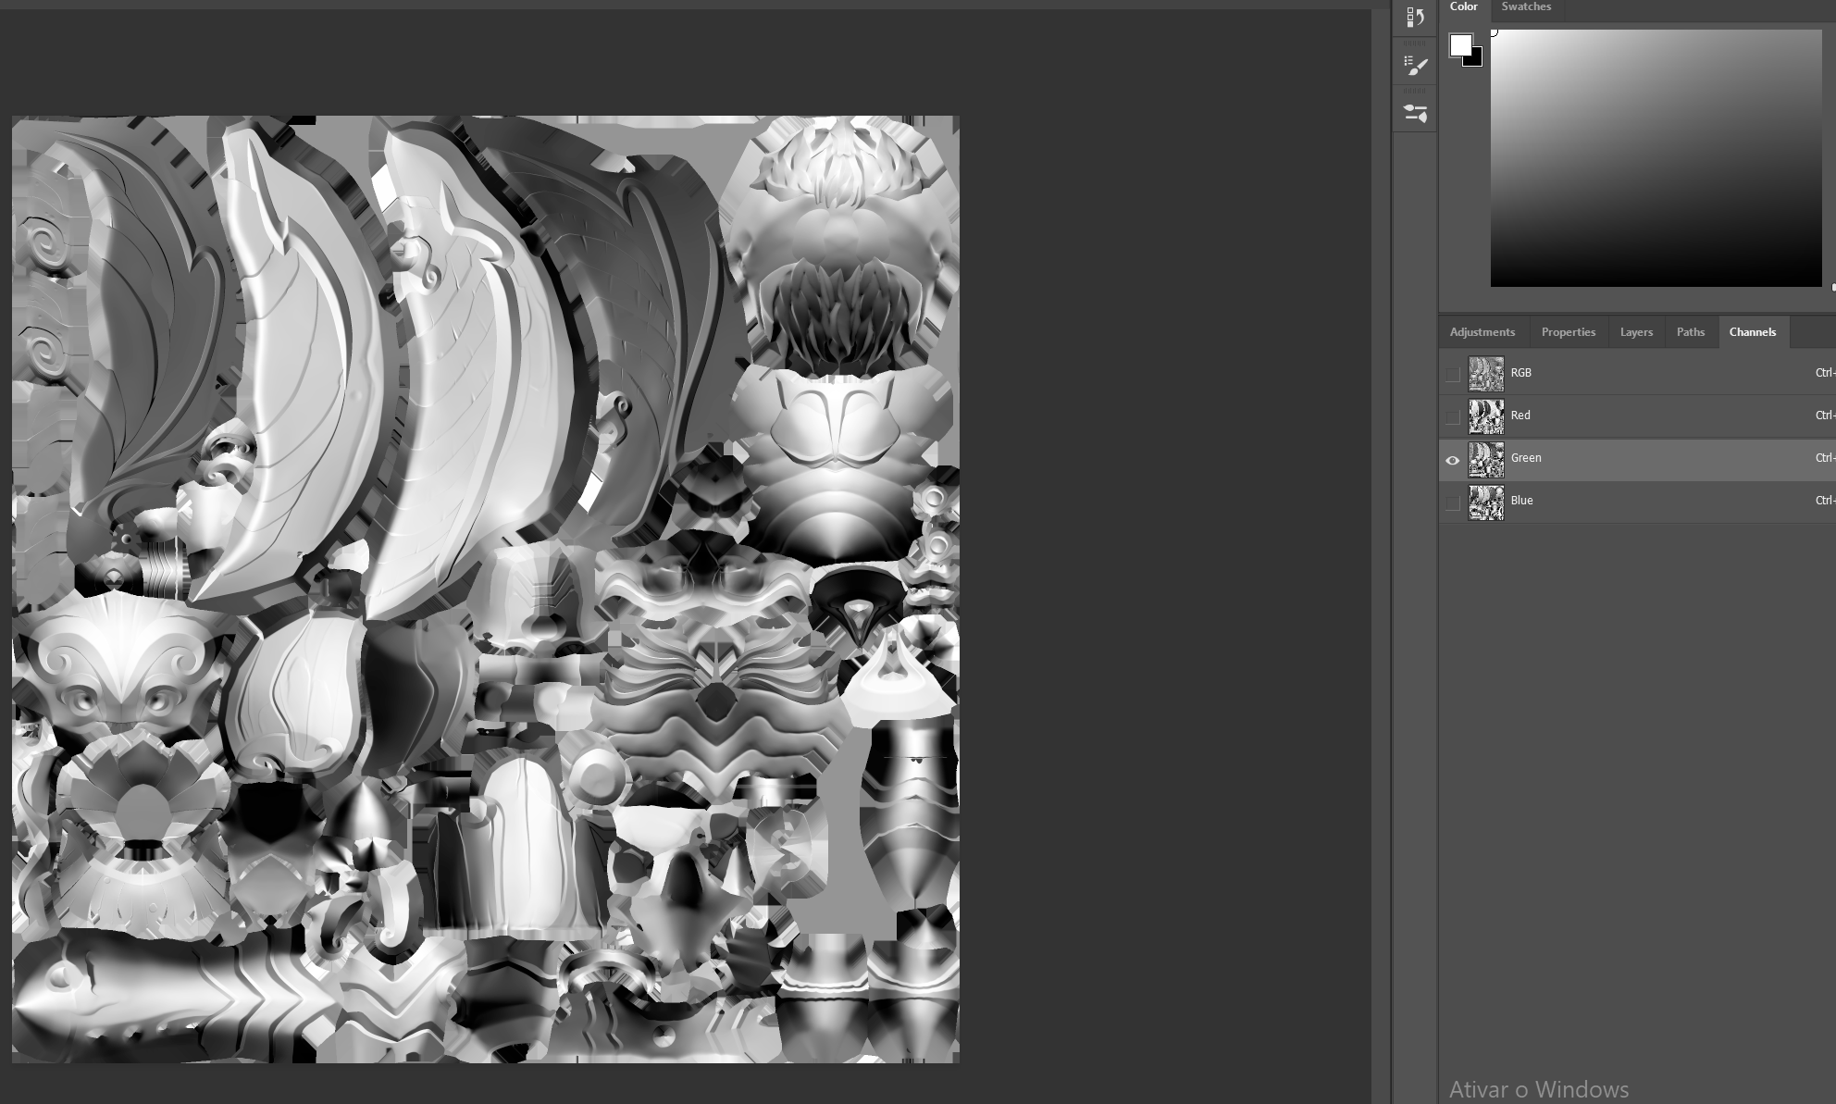The width and height of the screenshot is (1836, 1104).
Task: Open the Properties tab
Action: (1568, 332)
